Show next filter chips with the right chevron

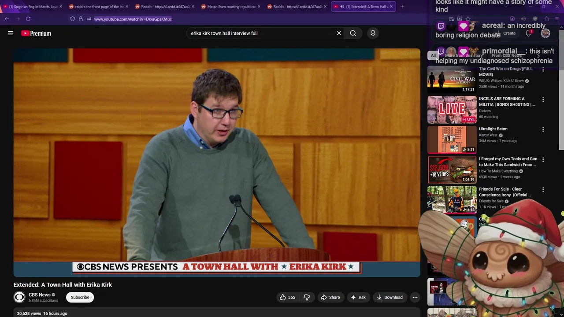(538, 55)
